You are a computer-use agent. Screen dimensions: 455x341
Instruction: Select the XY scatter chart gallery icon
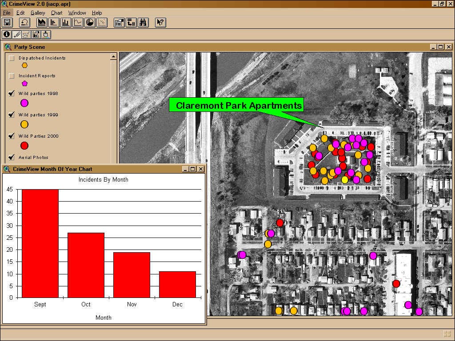click(x=102, y=23)
